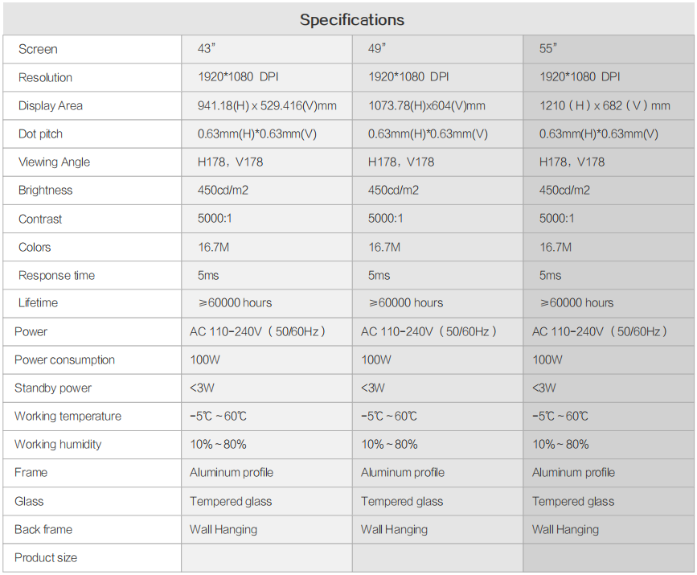Click the Brightness row label

45,190
